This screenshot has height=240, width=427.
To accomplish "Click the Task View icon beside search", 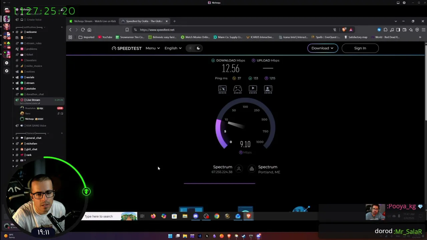I will pos(142,216).
